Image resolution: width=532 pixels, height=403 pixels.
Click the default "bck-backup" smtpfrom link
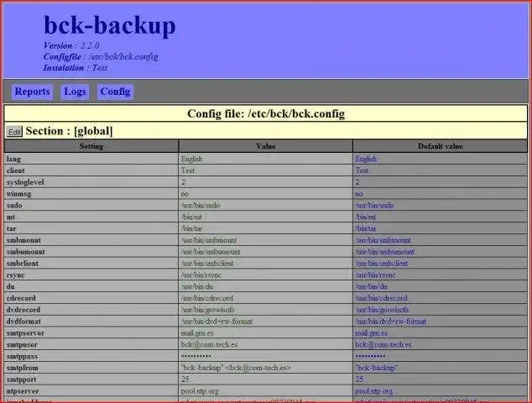pyautogui.click(x=376, y=368)
